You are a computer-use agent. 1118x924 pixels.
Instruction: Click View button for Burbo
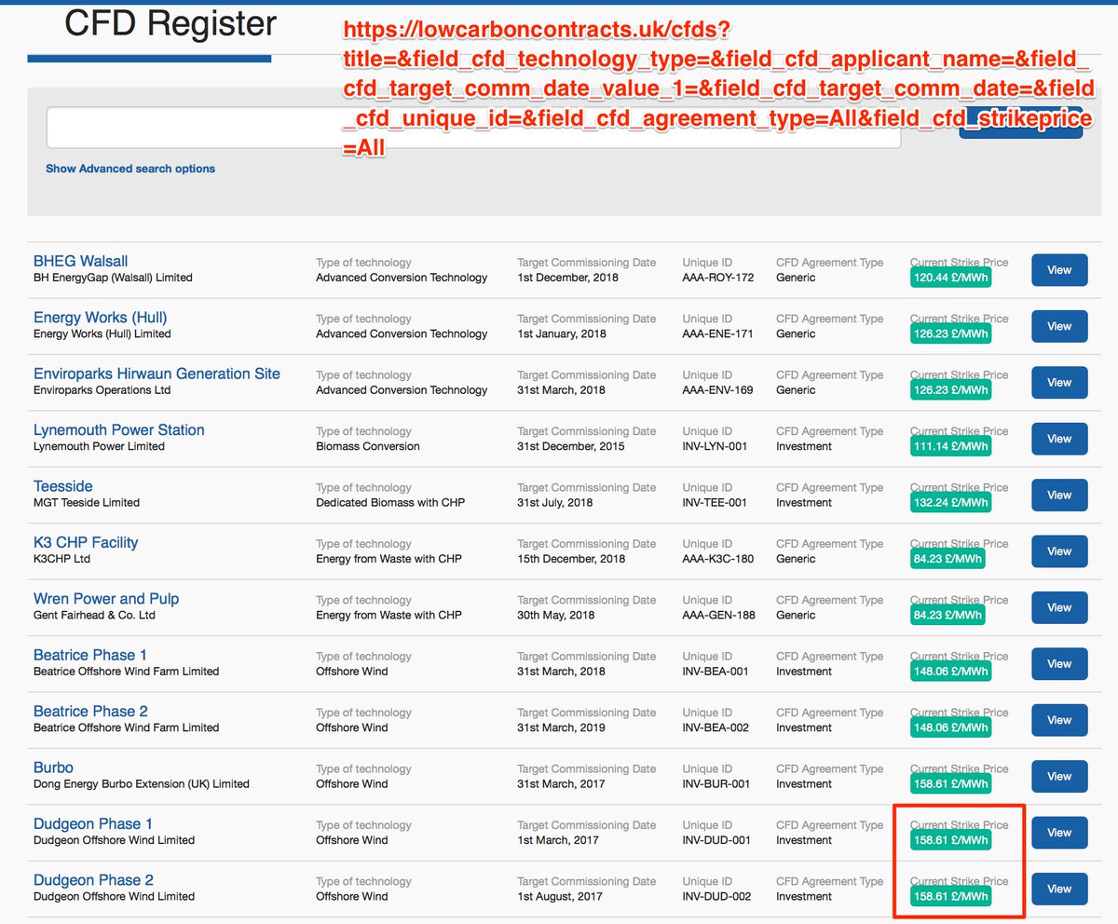1059,777
